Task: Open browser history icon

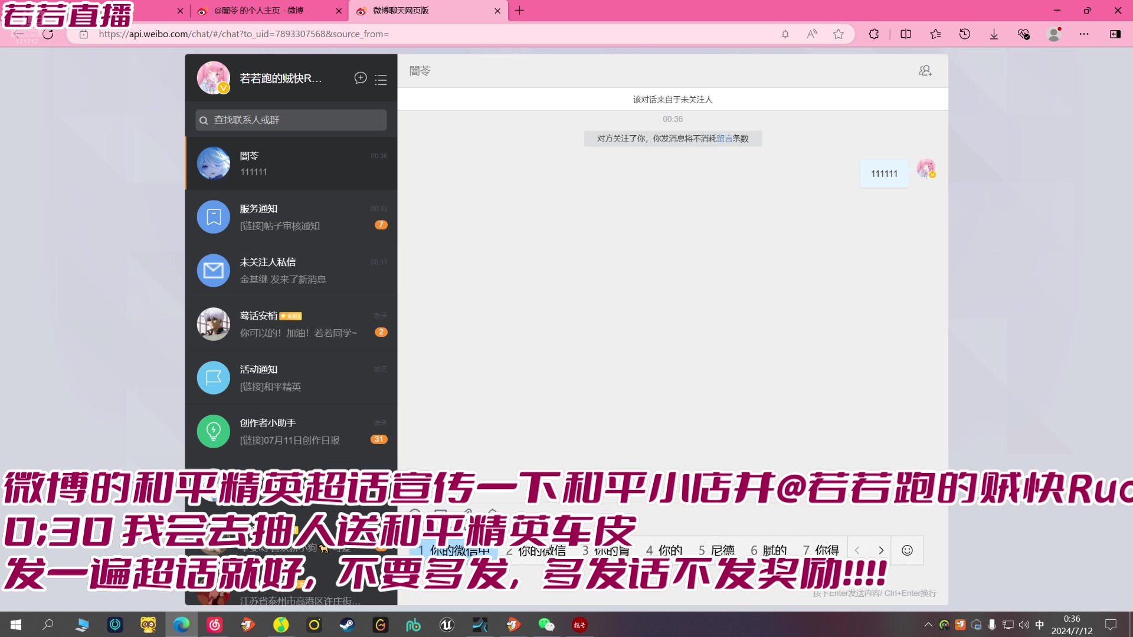Action: [965, 34]
